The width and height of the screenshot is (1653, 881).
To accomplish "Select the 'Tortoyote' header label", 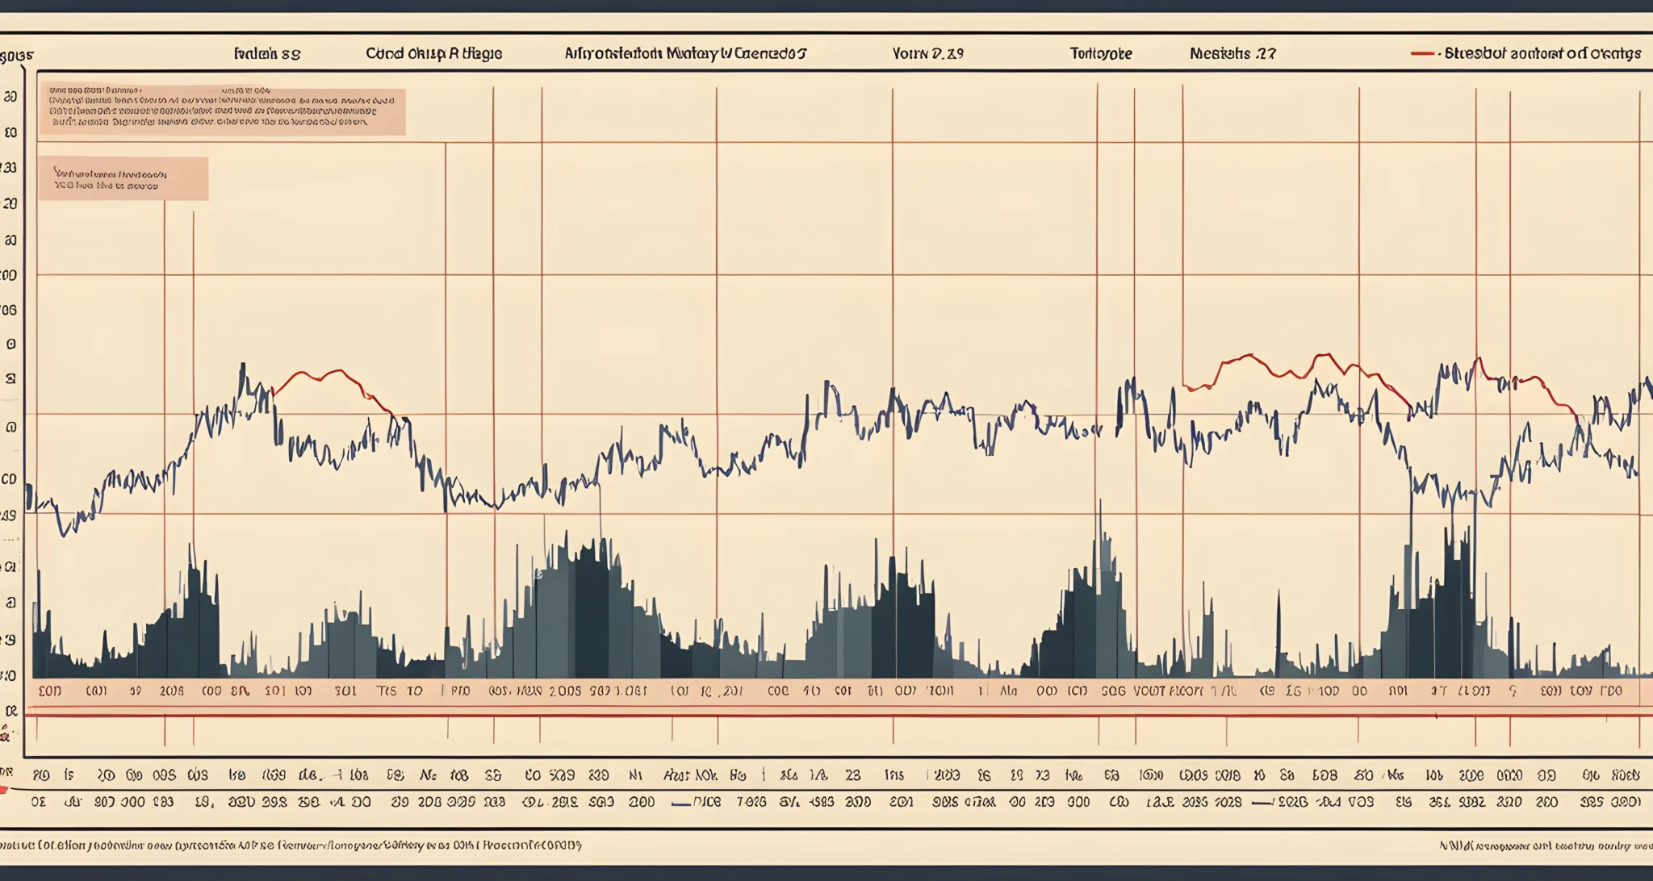I will coord(1101,54).
